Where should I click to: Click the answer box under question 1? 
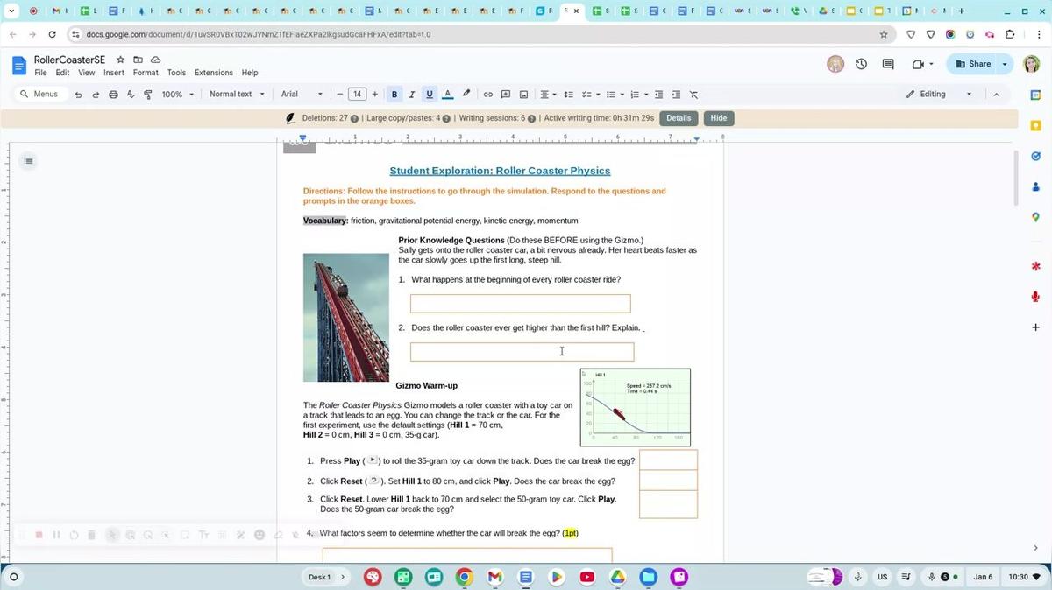(520, 304)
